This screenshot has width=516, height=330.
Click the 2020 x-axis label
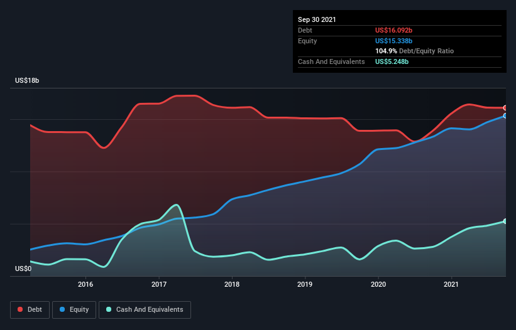(378, 284)
